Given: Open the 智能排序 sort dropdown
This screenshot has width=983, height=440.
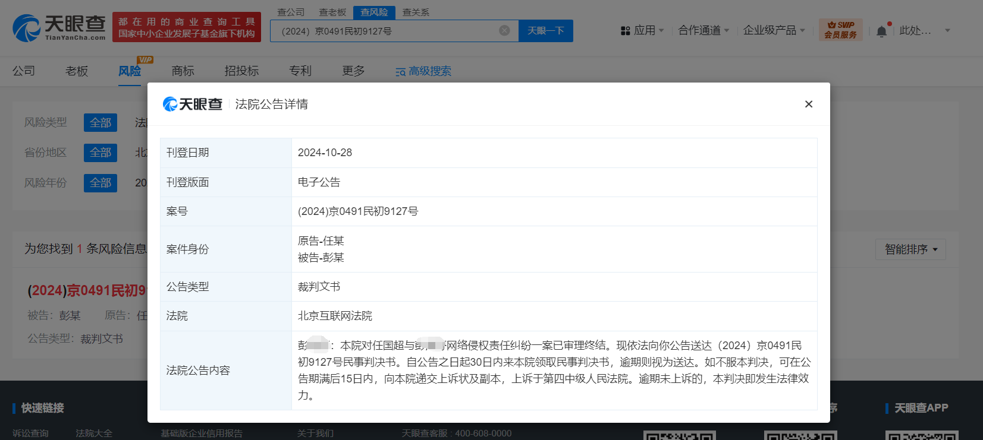Looking at the screenshot, I should pos(910,249).
